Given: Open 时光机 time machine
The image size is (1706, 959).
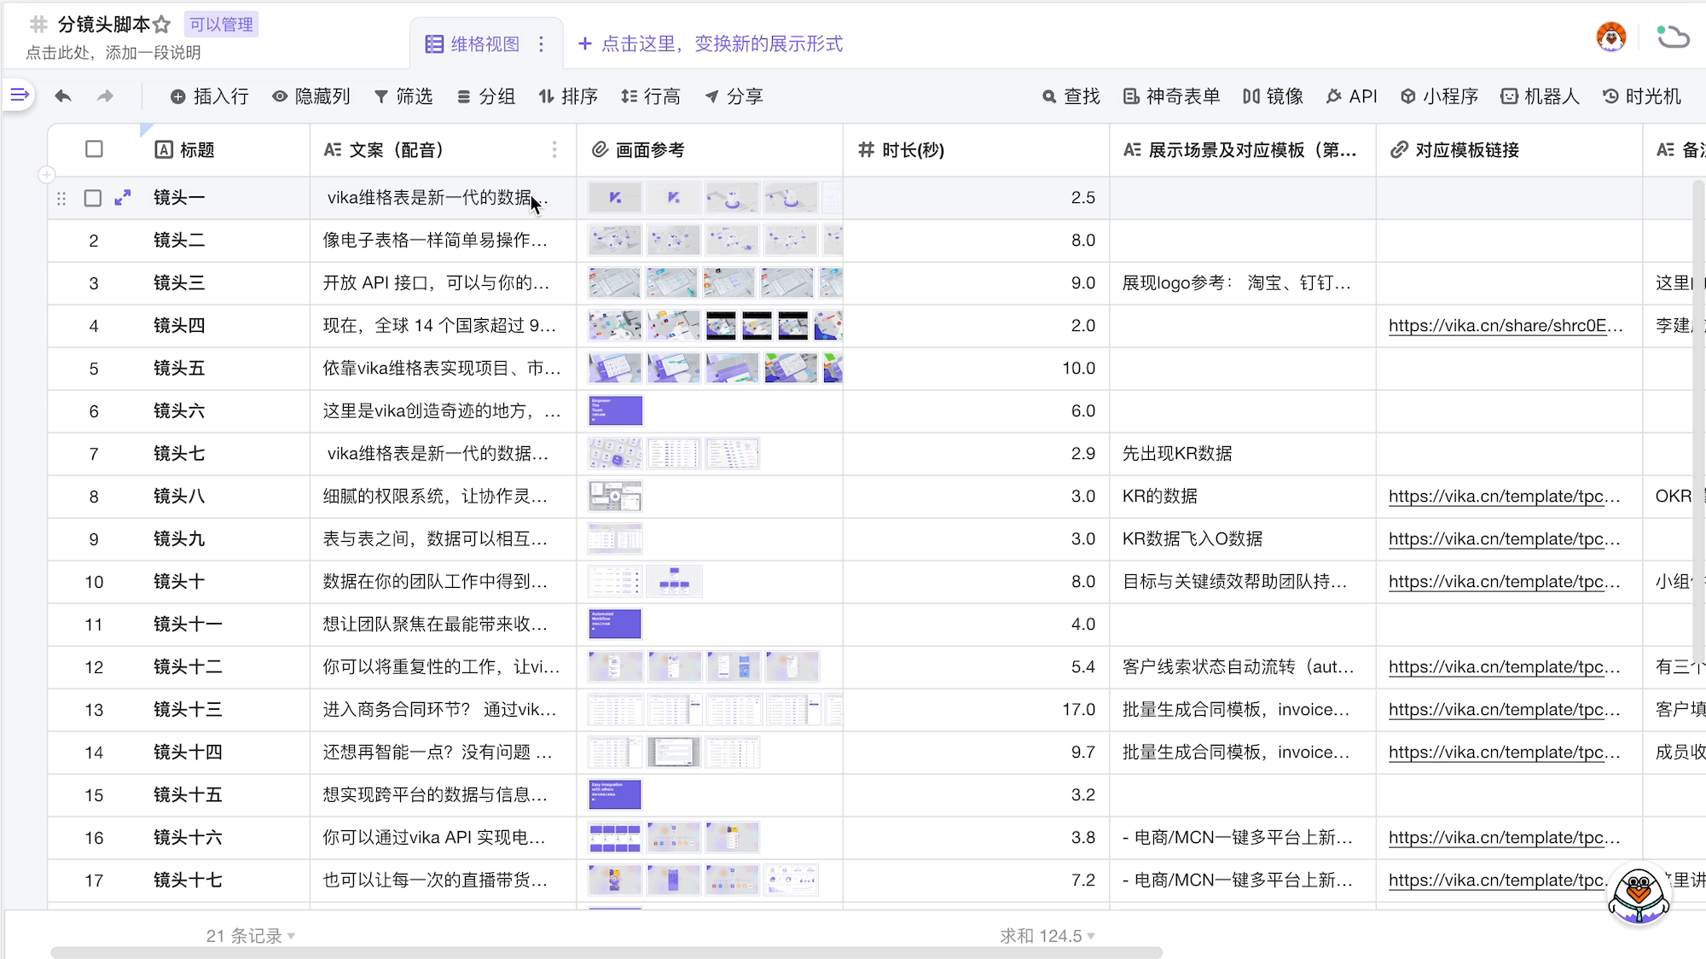Looking at the screenshot, I should coord(1641,96).
